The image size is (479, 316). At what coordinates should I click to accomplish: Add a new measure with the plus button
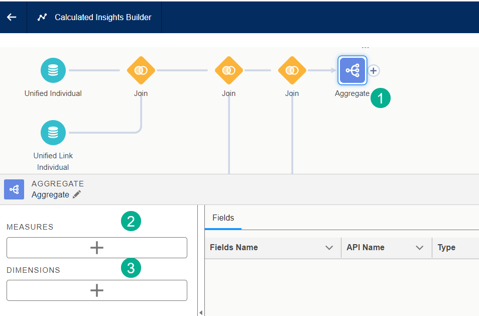96,248
